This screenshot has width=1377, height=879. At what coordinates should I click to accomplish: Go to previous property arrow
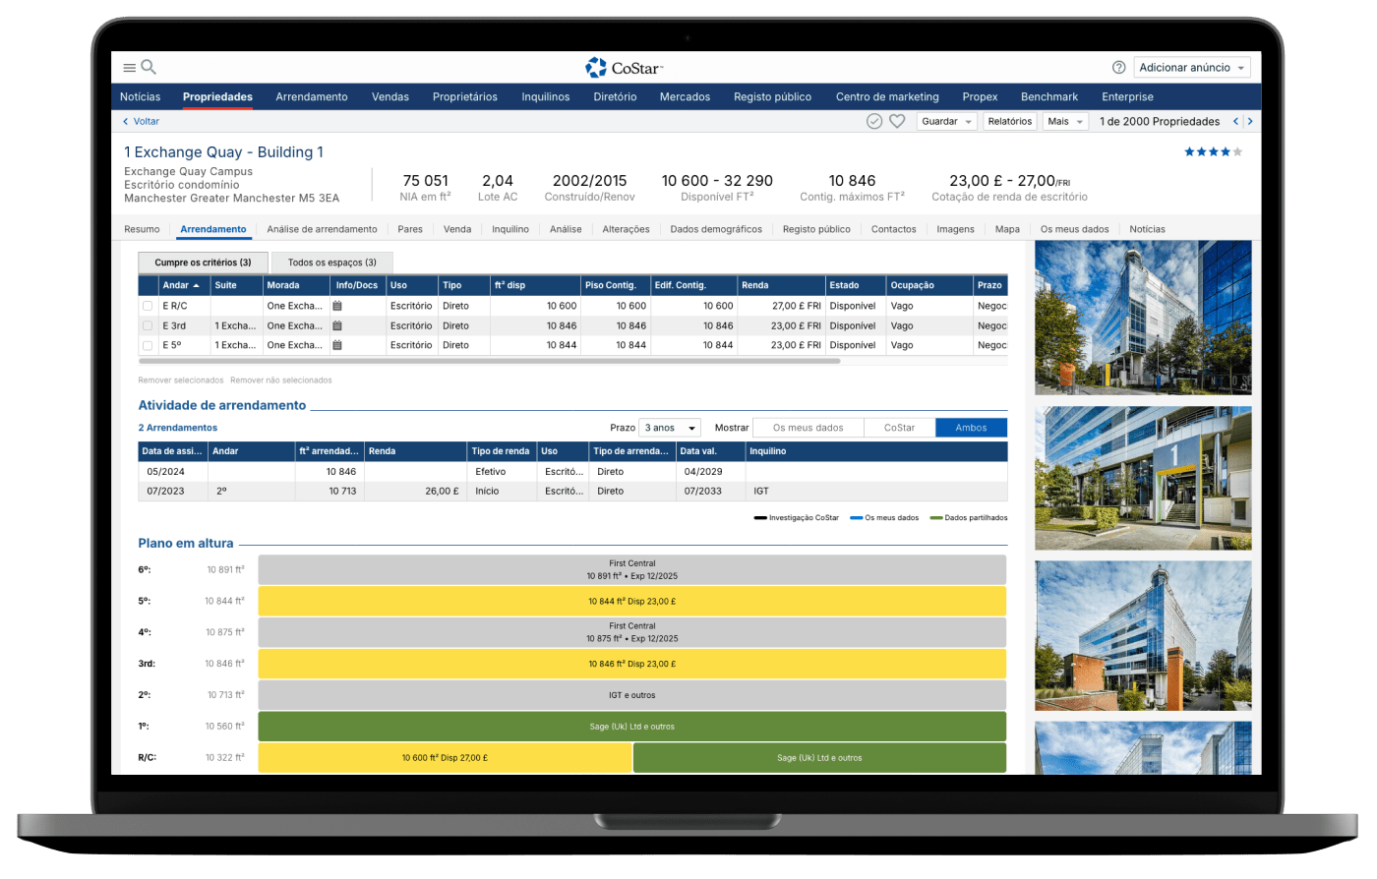point(1236,121)
